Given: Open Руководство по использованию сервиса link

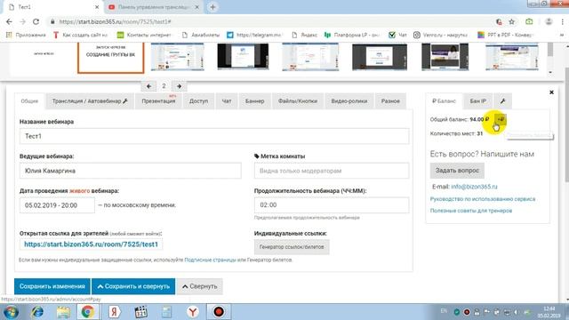Looking at the screenshot, I should pyautogui.click(x=483, y=199).
